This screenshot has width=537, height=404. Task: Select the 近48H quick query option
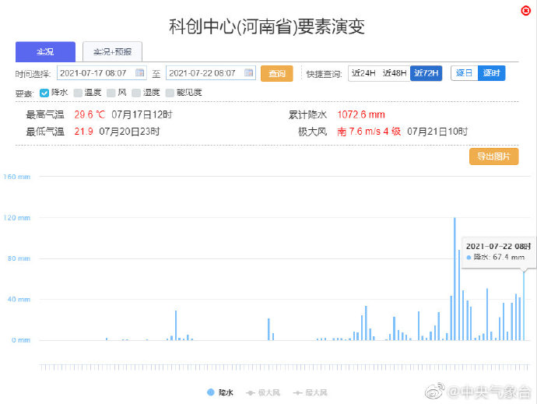click(395, 73)
